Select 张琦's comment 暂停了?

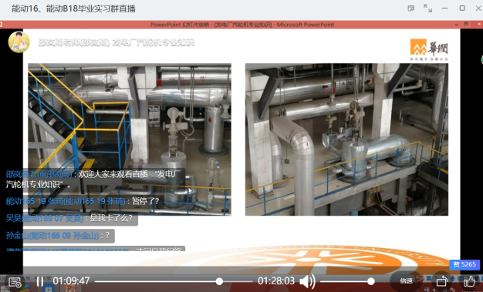[x=145, y=201]
